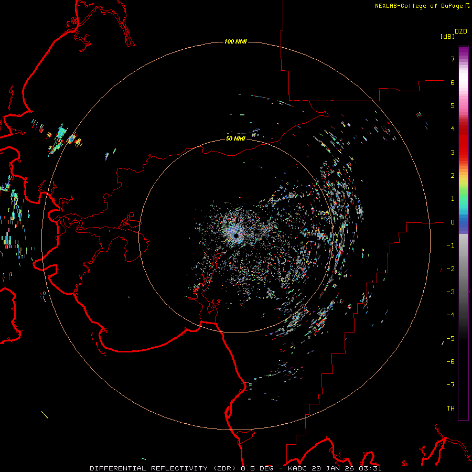This screenshot has height=472, width=472.
Task: Click the -7 dB value on the color scale
Action: pos(450,385)
